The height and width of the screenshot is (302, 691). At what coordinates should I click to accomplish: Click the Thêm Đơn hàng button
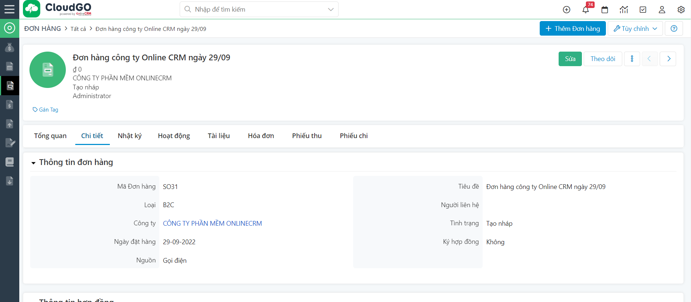tap(572, 28)
